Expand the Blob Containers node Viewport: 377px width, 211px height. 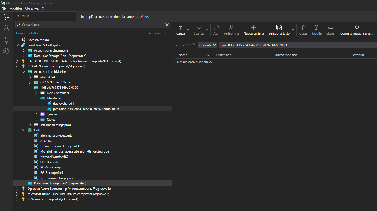click(x=36, y=93)
